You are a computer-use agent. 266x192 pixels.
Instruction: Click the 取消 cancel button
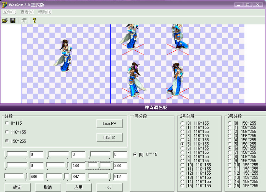tap(48, 187)
